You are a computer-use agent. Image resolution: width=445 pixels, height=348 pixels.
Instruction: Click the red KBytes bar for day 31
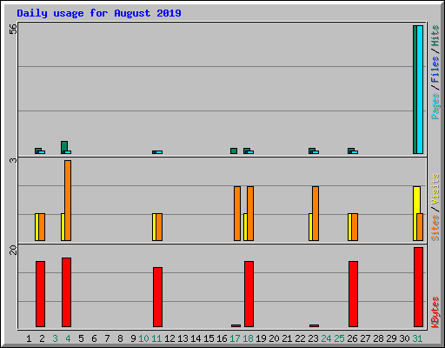point(419,287)
